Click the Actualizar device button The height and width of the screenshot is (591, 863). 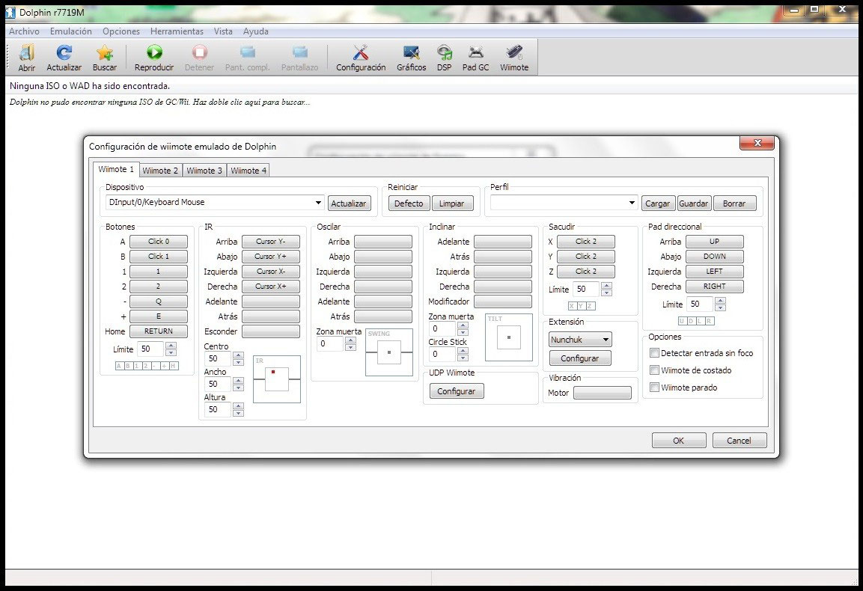pos(349,203)
